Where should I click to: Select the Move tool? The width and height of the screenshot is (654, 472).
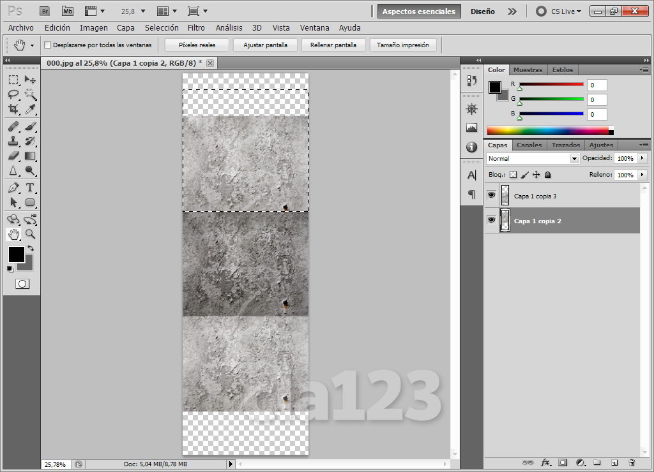(30, 80)
